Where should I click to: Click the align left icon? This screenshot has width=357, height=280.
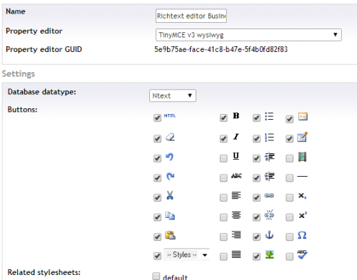236,196
